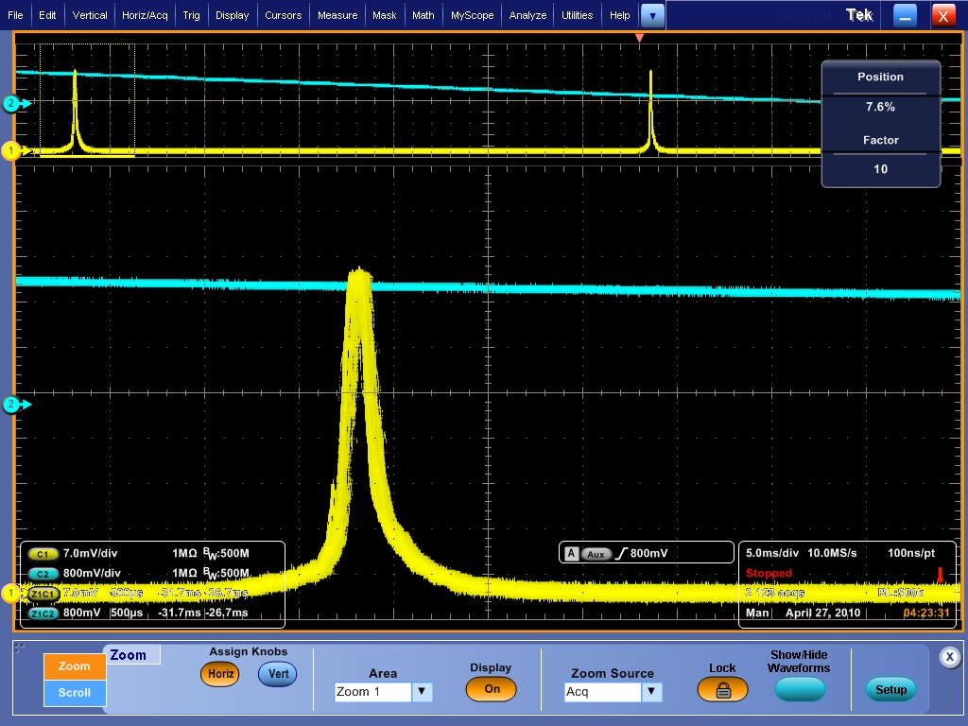The width and height of the screenshot is (968, 726).
Task: Select channel 2 marker in overview graticule
Action: (16, 104)
